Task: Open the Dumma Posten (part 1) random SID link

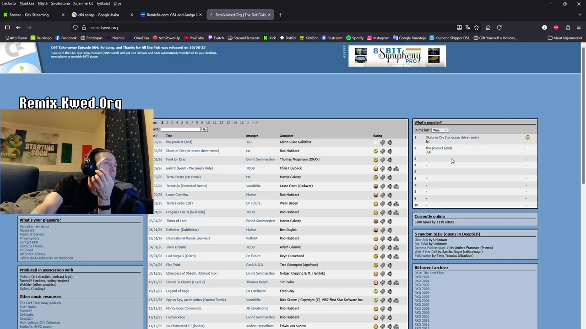Action: pyautogui.click(x=432, y=248)
